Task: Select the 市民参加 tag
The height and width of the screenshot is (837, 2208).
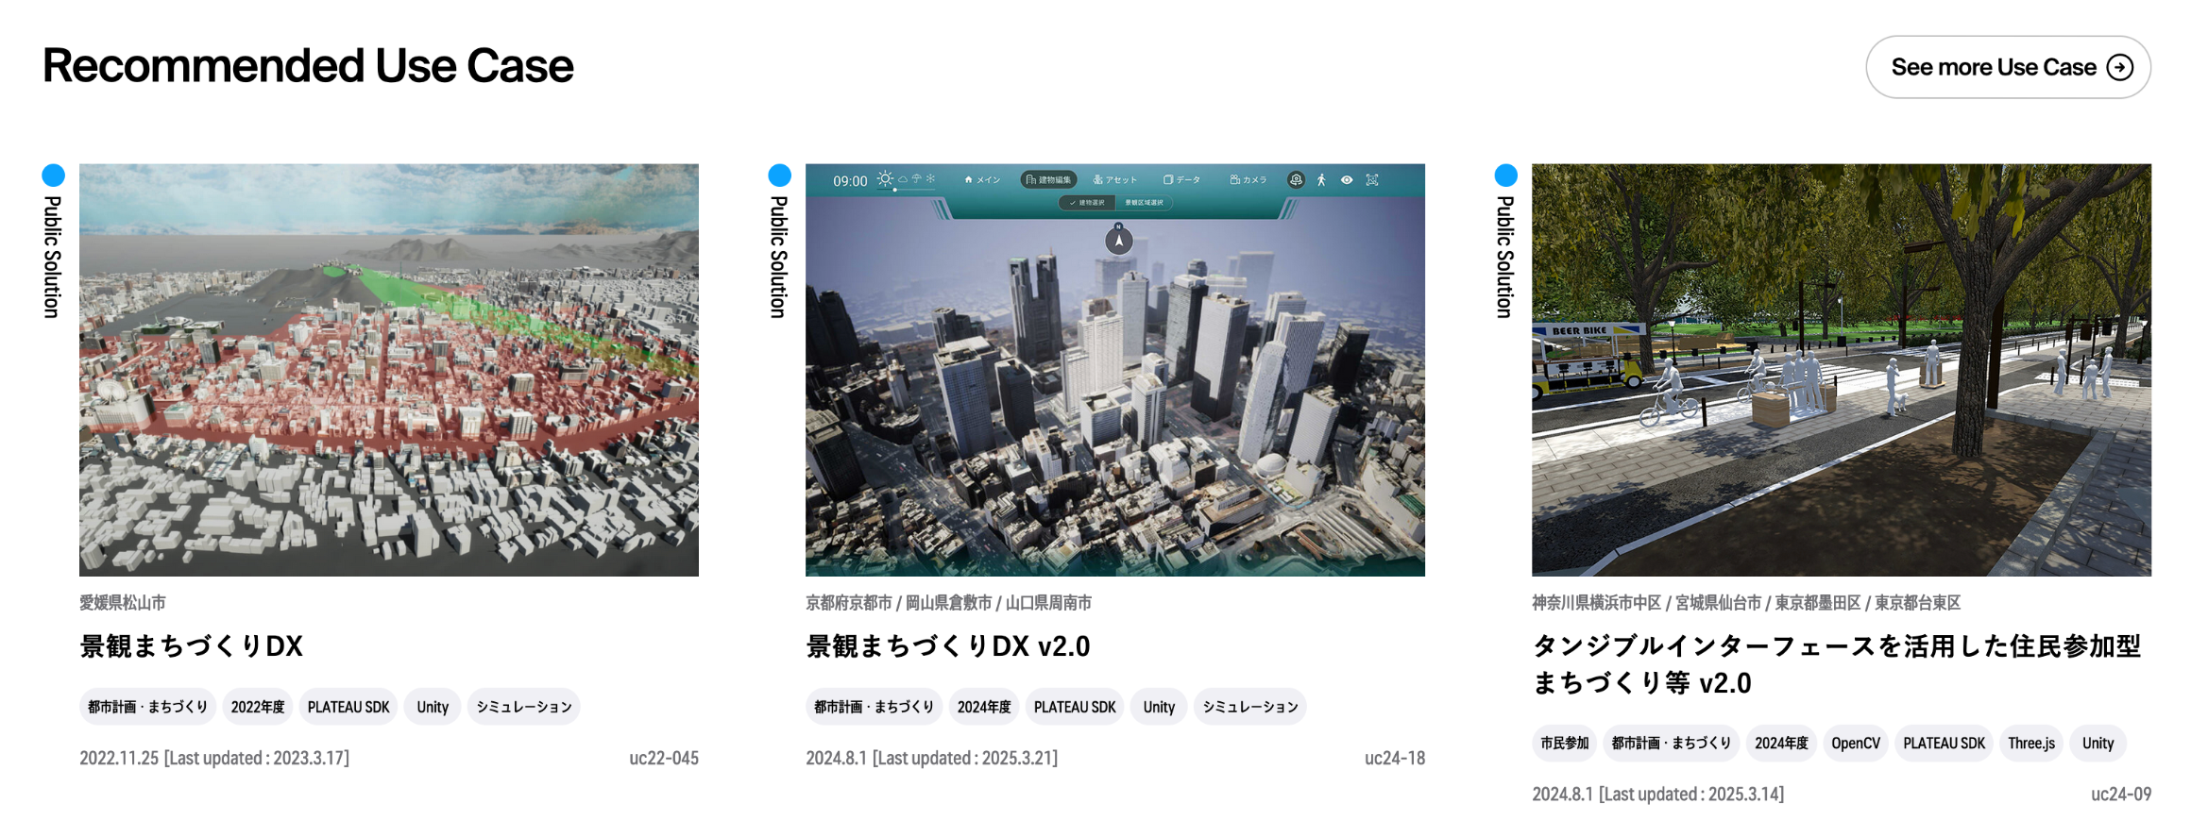Action: click(1564, 744)
